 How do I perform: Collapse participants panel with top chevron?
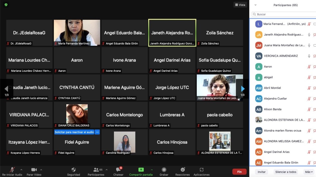pyautogui.click(x=255, y=5)
